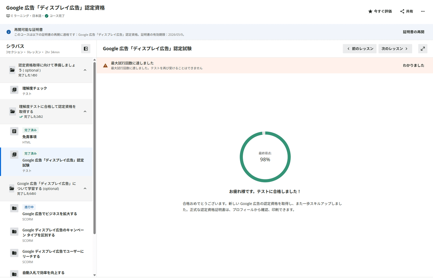
Task: Open the three-dot more options menu
Action: click(423, 12)
